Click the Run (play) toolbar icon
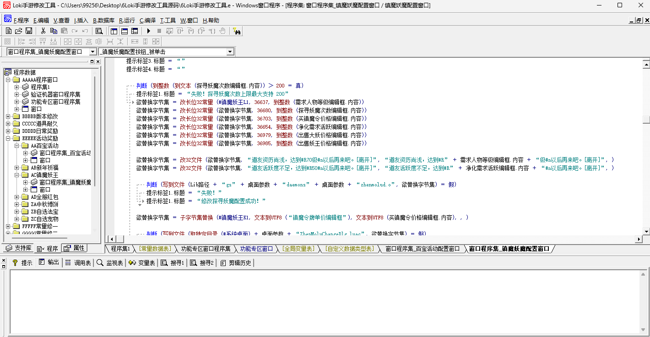This screenshot has width=650, height=337. click(x=148, y=31)
